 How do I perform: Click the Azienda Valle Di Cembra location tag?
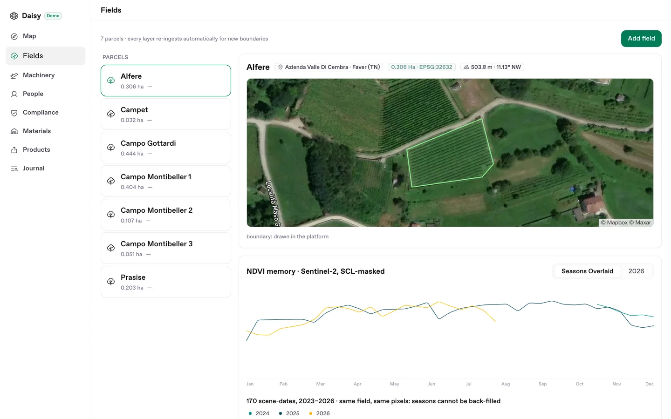(329, 67)
